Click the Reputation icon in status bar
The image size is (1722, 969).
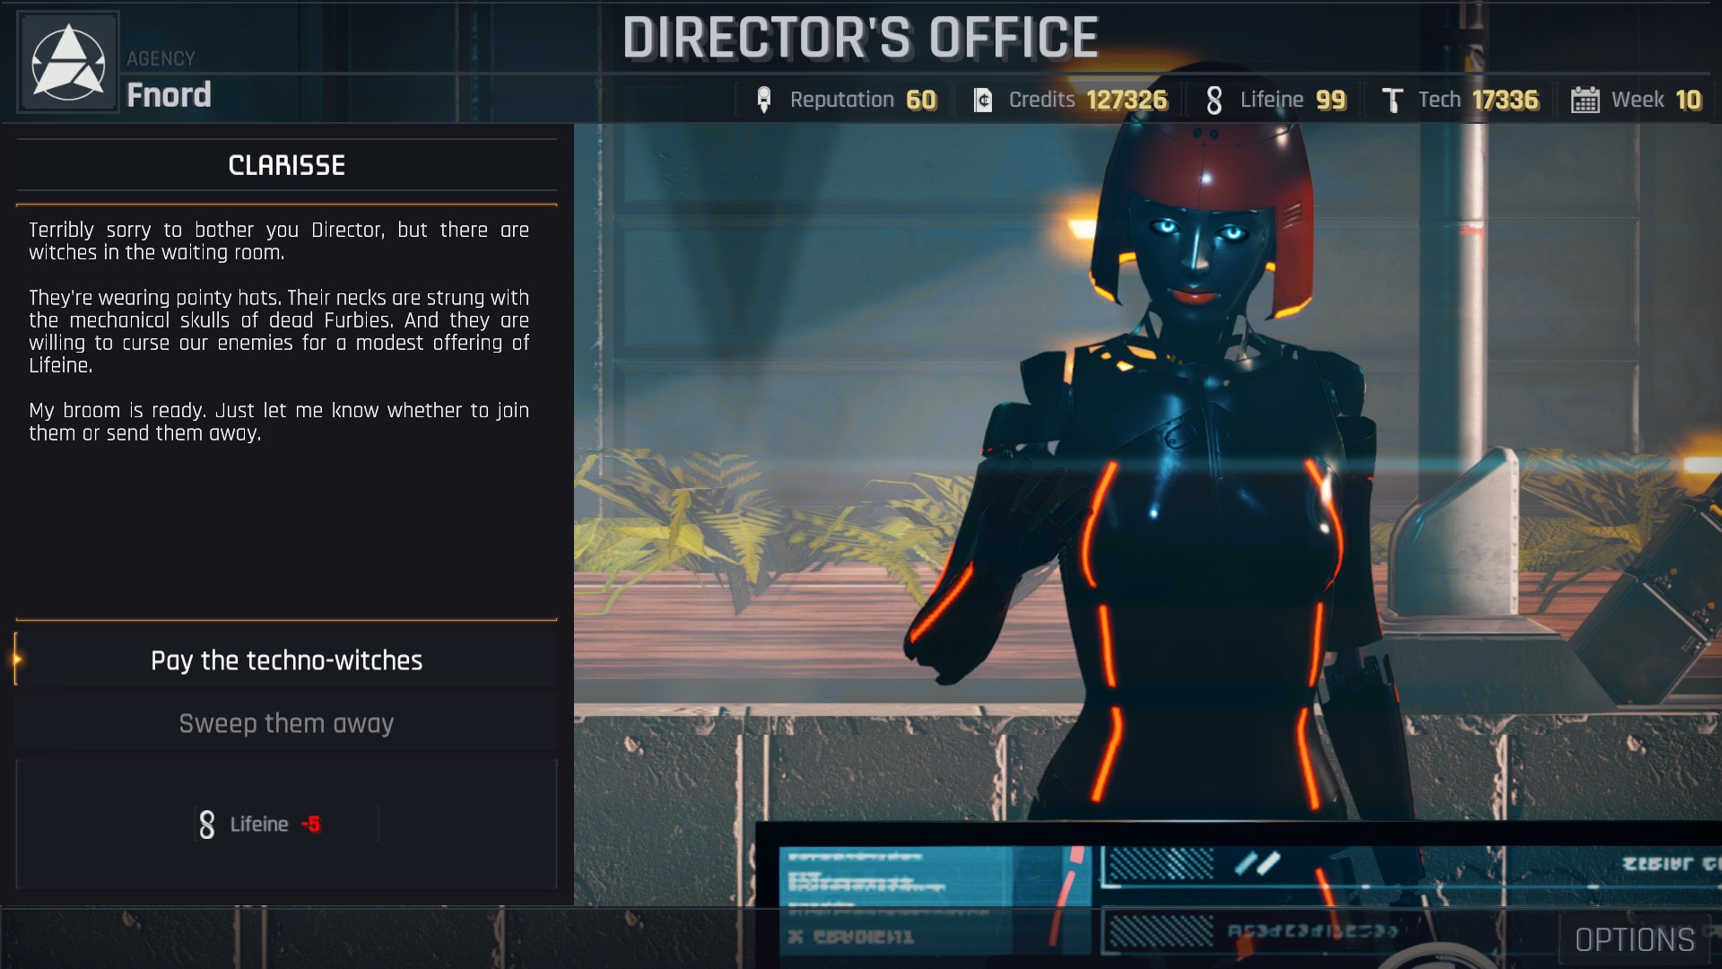pyautogui.click(x=767, y=100)
